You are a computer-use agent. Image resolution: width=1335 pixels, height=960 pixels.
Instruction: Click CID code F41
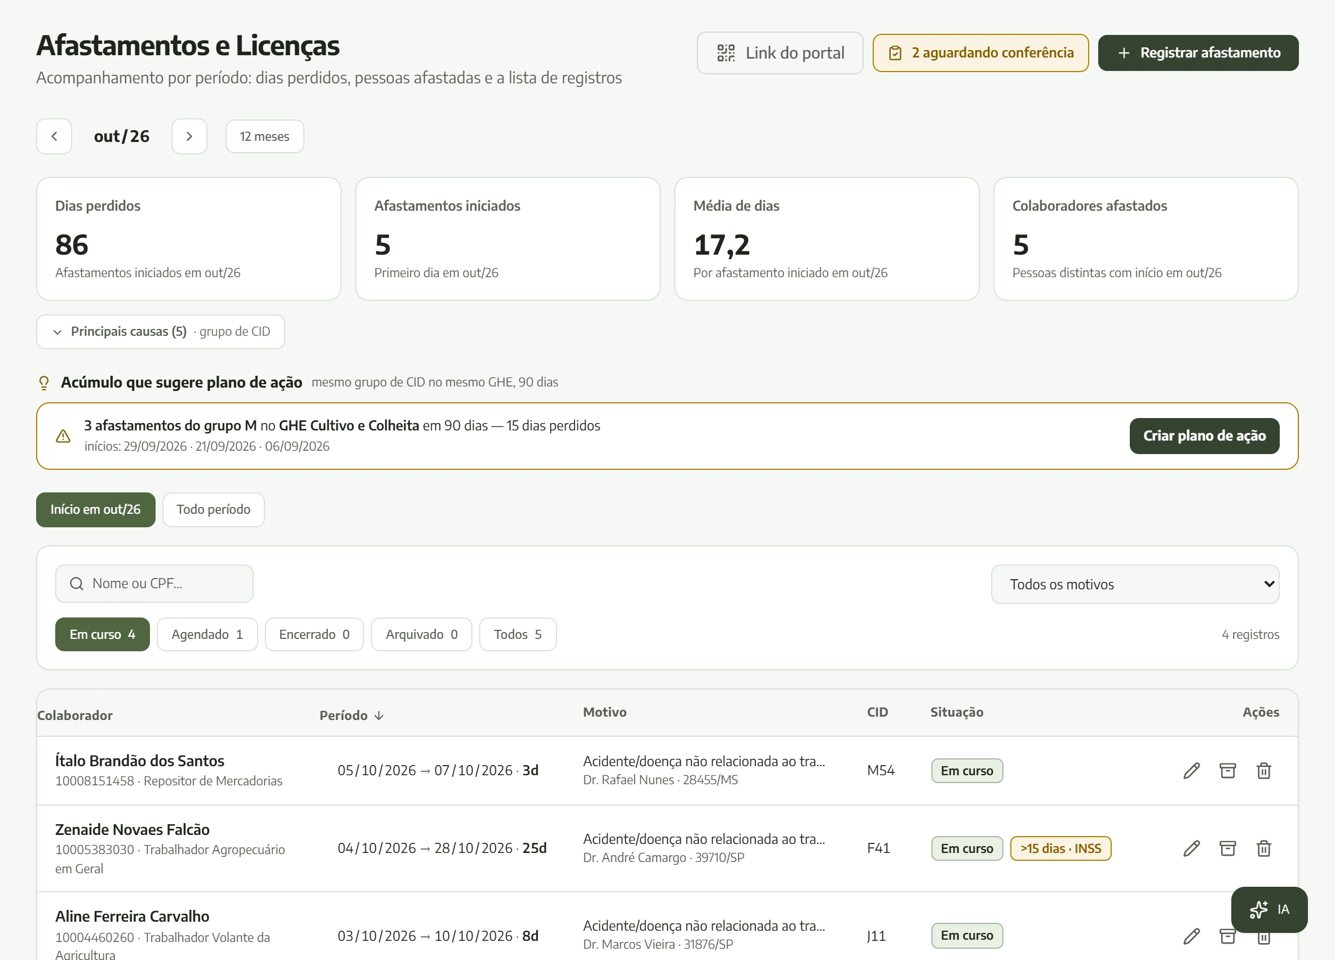tap(878, 848)
